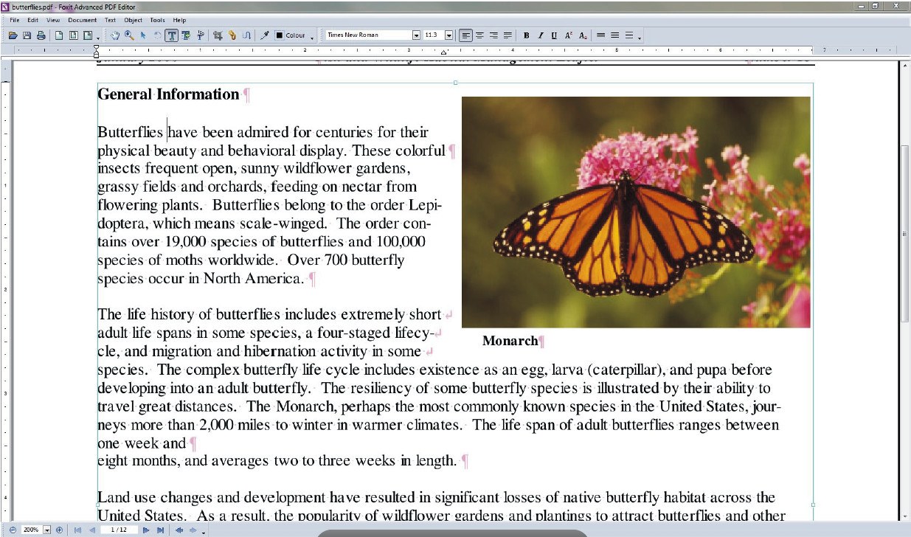The width and height of the screenshot is (911, 537).
Task: Select the chain Link tool icon
Action: (232, 35)
